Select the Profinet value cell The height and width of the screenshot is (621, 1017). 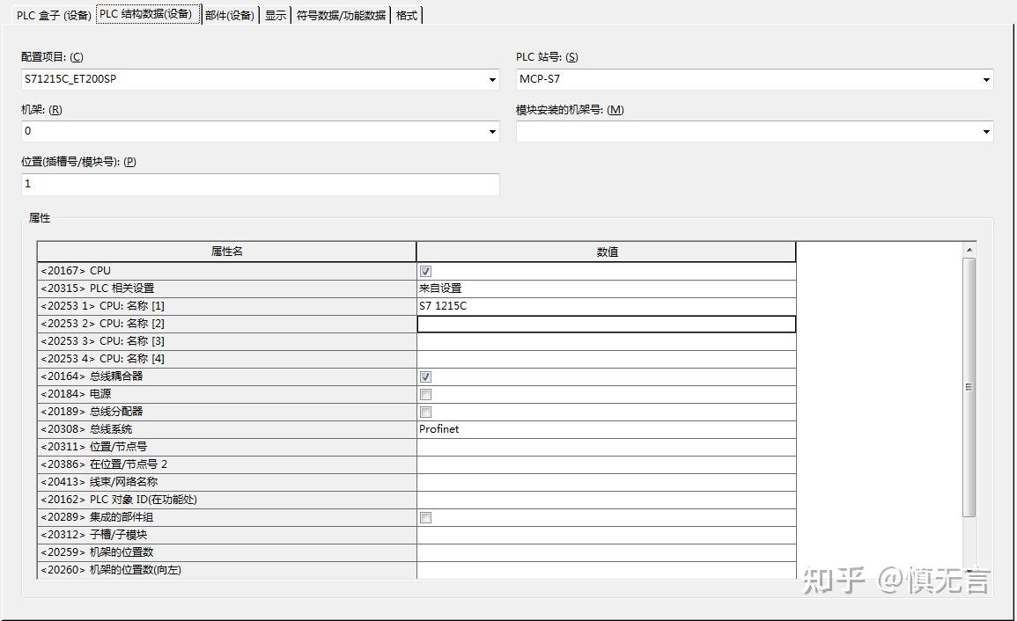pyautogui.click(x=606, y=429)
